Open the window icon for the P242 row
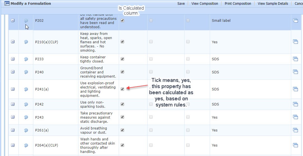The width and height of the screenshot is (303, 156). [x=295, y=104]
